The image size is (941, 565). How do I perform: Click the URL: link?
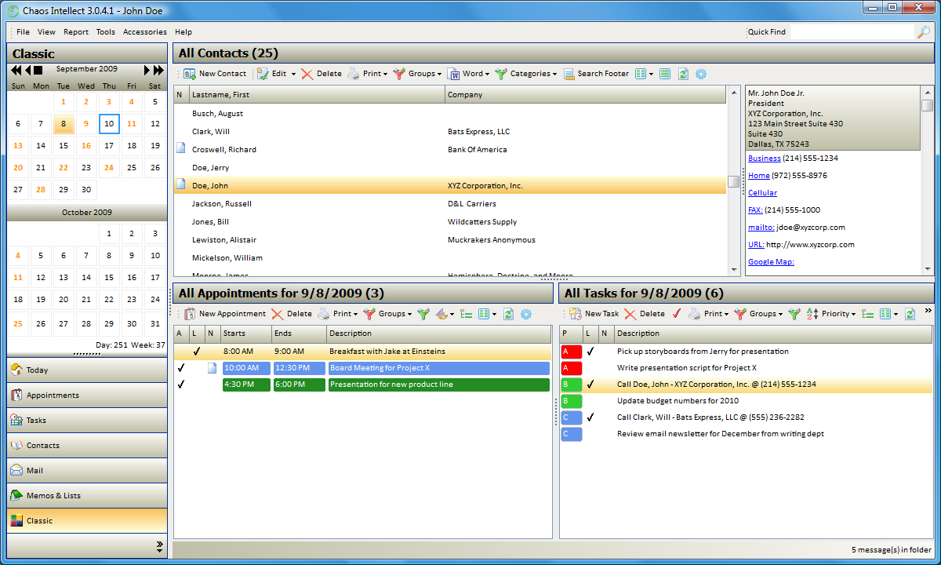tap(756, 245)
